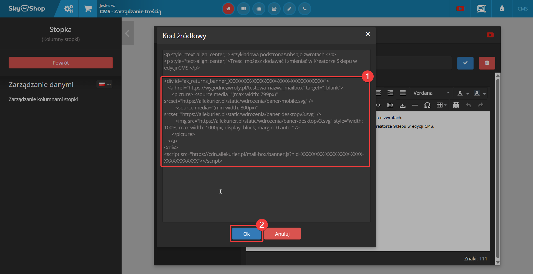Click the droplet theme icon

(502, 9)
